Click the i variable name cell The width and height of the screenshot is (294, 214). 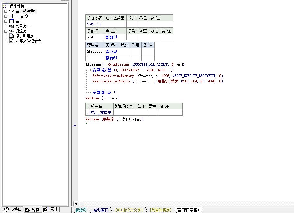[x=95, y=58]
